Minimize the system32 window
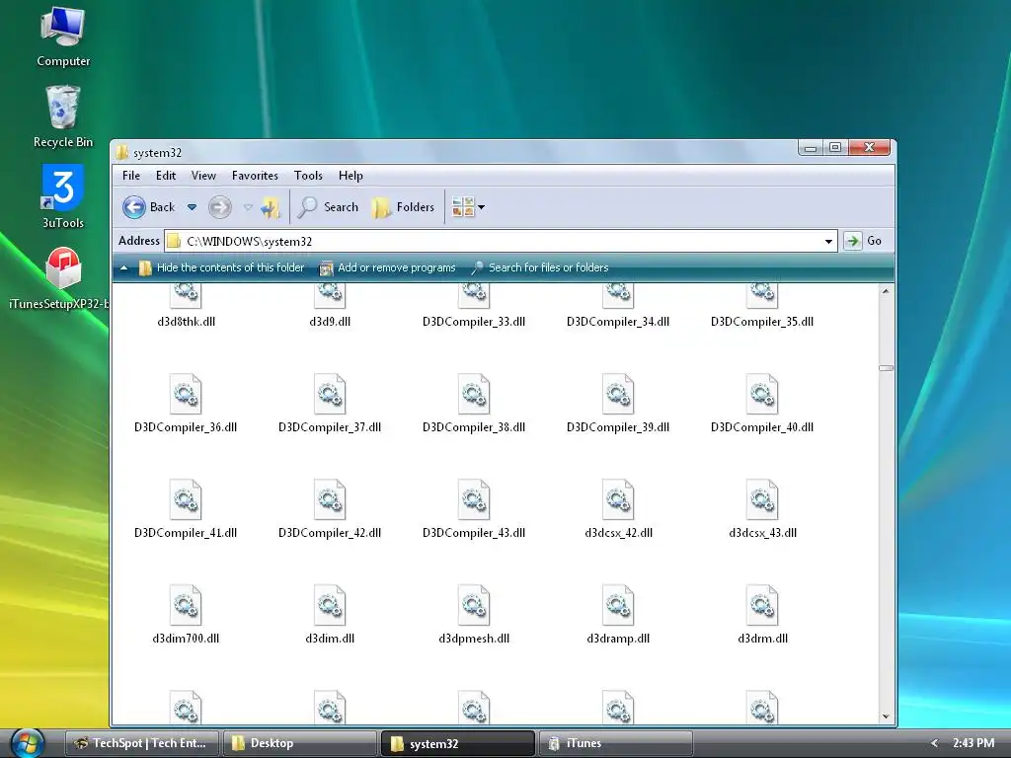 click(811, 148)
